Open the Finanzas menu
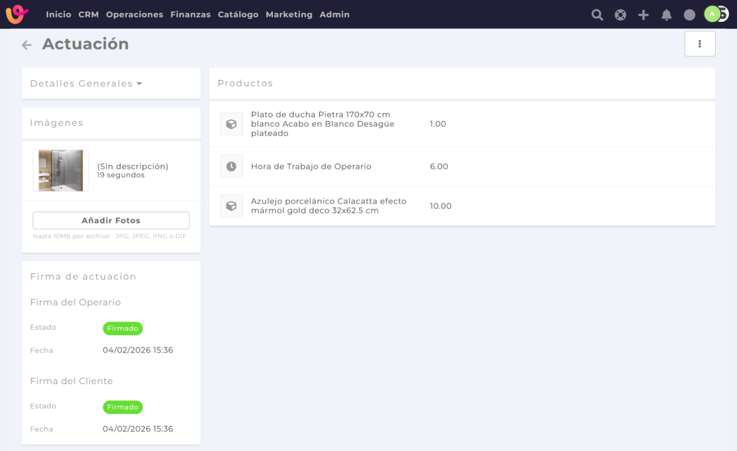This screenshot has width=737, height=451. 190,14
